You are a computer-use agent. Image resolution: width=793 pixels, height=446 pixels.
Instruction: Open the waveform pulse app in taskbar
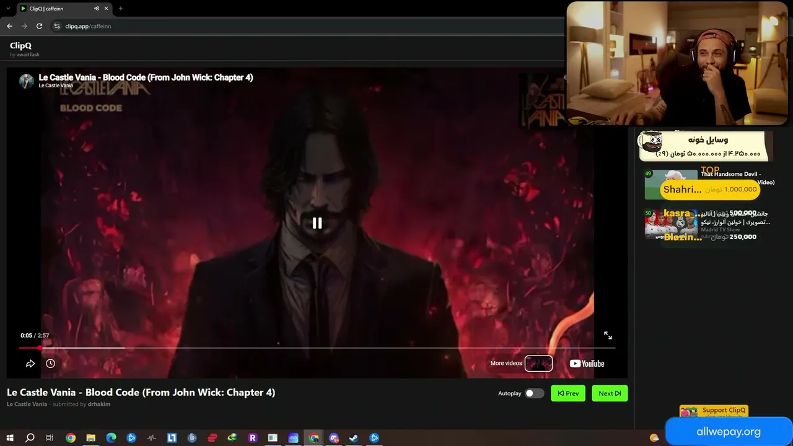click(152, 438)
